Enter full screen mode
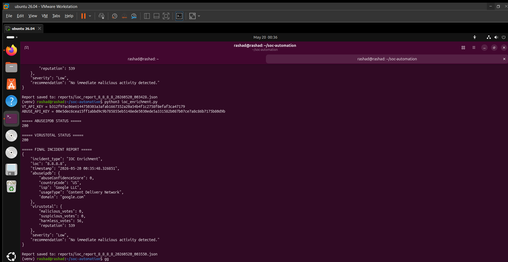 [166, 16]
